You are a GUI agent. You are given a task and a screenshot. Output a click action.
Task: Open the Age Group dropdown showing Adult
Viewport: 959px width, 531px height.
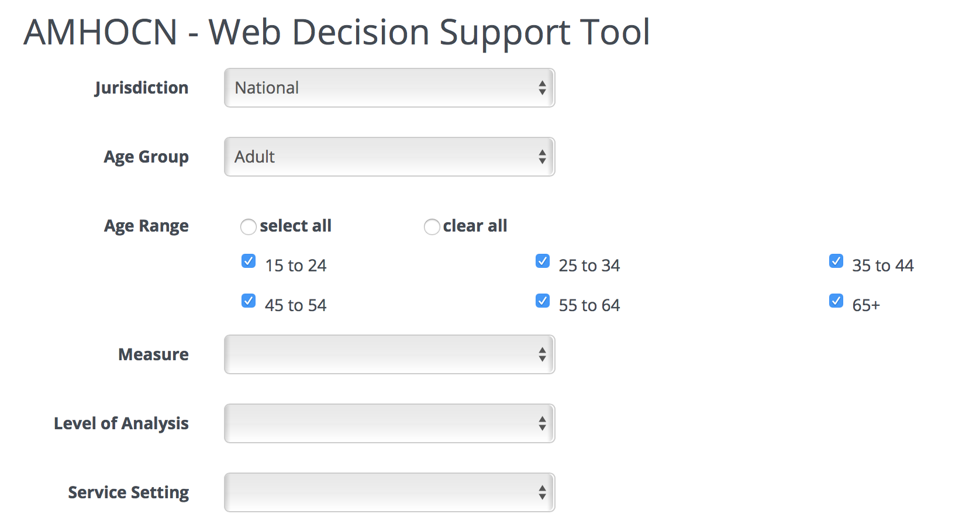[389, 157]
